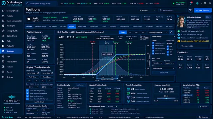Click View More Insights link
The image size is (213, 119).
pyautogui.click(x=194, y=46)
